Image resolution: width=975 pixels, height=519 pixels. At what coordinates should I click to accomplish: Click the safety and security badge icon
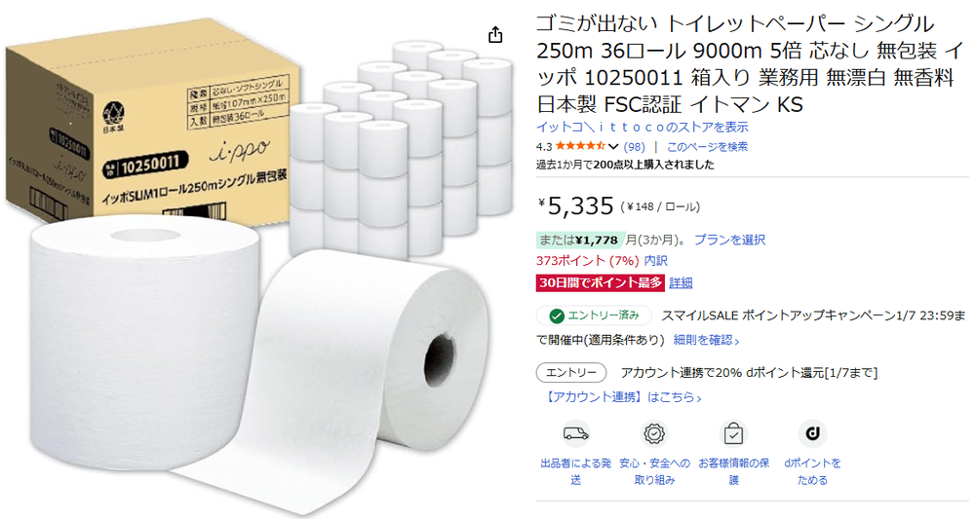click(654, 433)
